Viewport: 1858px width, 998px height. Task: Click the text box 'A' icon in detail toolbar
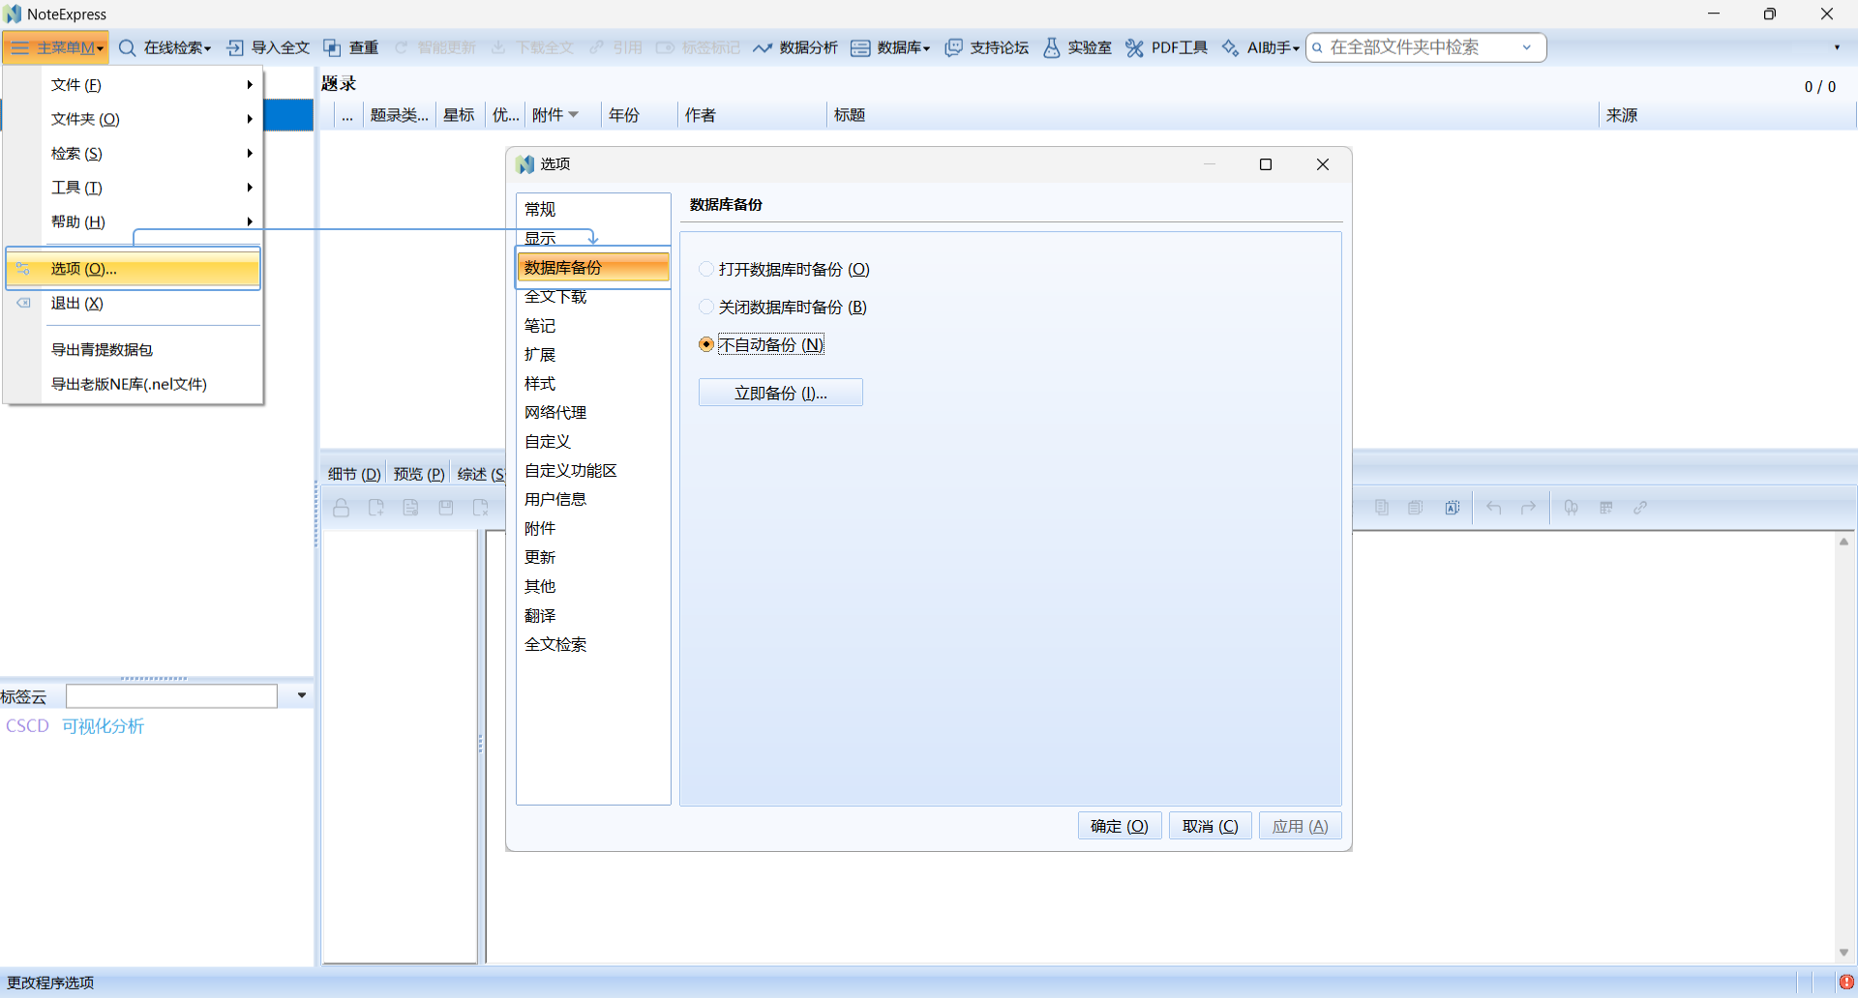[x=1453, y=508]
